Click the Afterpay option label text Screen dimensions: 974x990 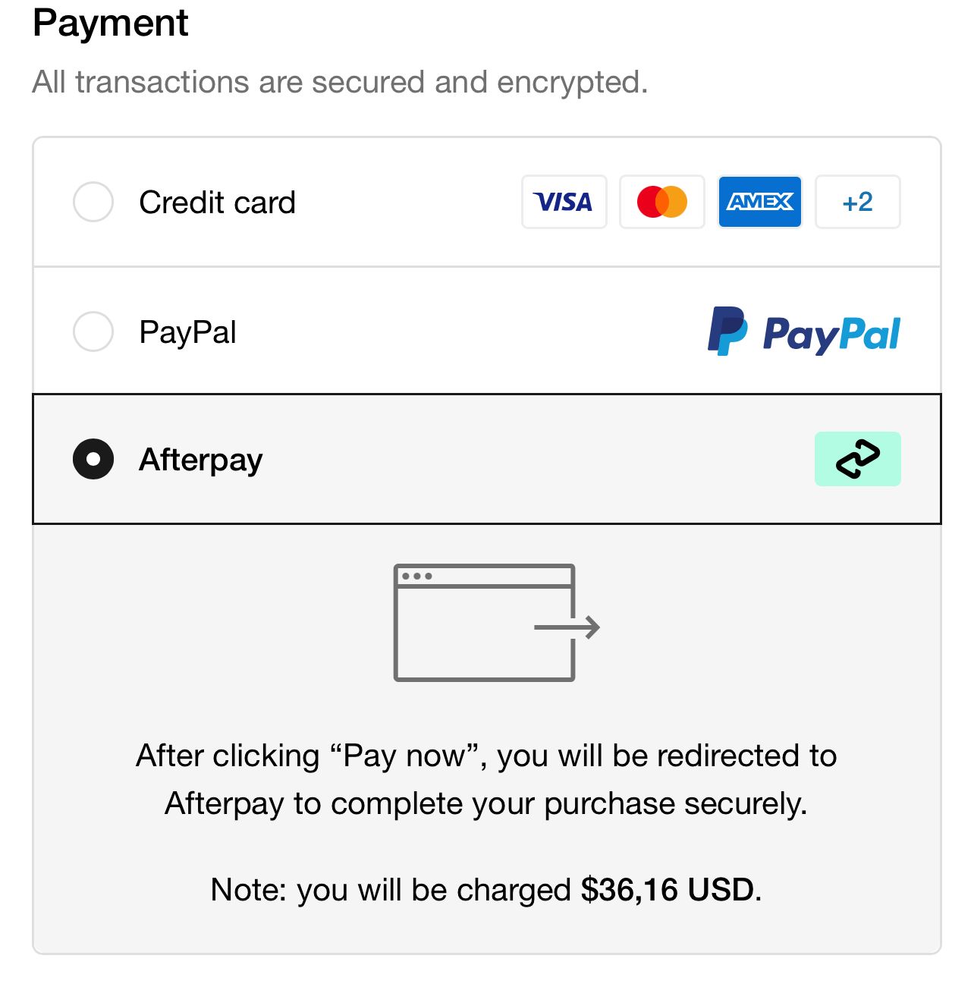click(x=201, y=460)
